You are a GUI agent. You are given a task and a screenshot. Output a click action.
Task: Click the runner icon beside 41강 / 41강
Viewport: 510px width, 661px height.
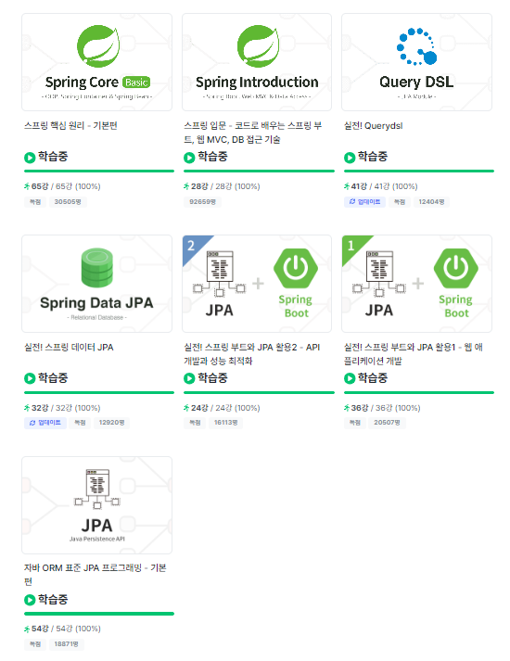coord(347,186)
